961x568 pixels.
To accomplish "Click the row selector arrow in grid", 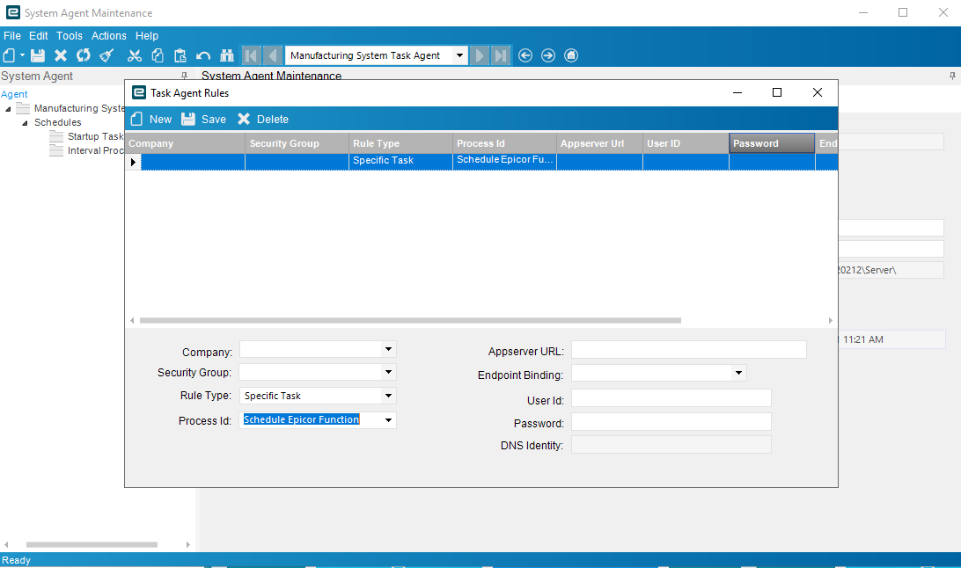I will pyautogui.click(x=133, y=162).
